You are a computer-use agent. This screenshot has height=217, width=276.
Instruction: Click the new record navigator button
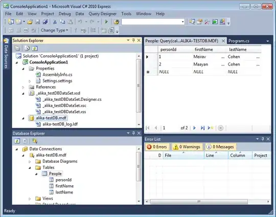211,128
